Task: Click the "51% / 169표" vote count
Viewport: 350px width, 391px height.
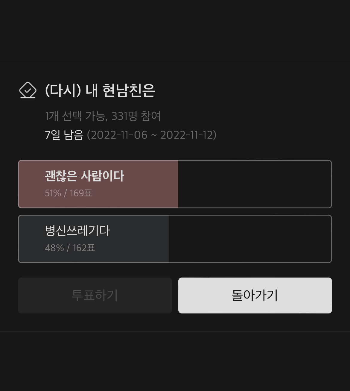Action: point(69,193)
